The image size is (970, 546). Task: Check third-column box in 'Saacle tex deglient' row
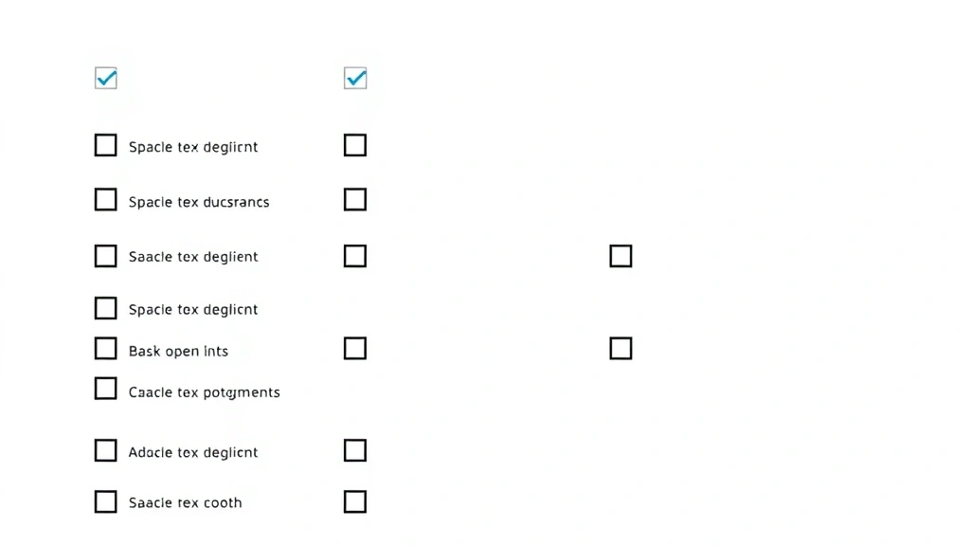coord(620,256)
